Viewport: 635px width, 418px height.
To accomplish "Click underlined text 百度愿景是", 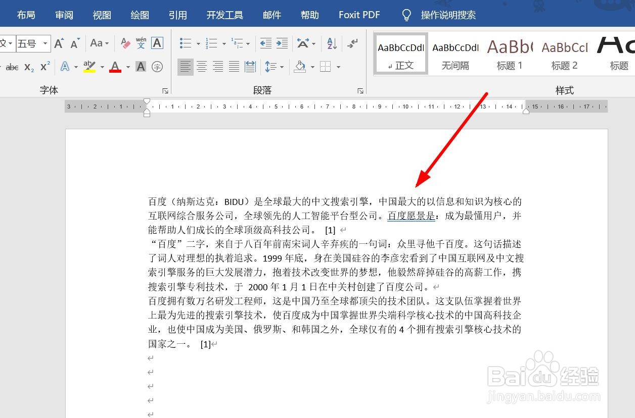I will (411, 216).
